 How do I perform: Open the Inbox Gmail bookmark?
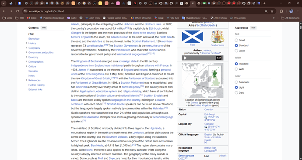coord(32,18)
